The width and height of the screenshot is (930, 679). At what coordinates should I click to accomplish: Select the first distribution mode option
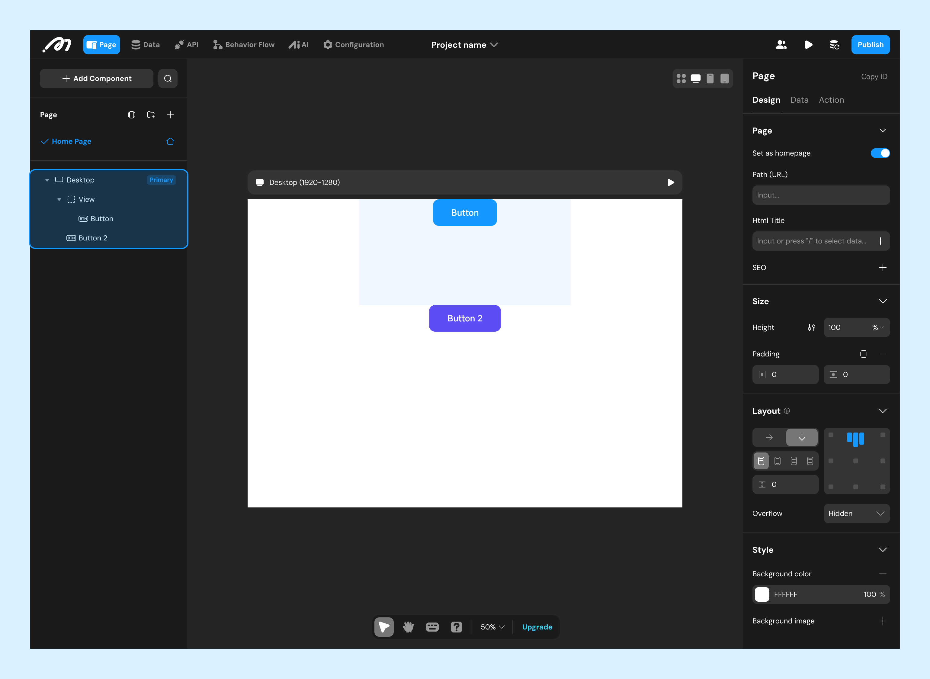[761, 461]
